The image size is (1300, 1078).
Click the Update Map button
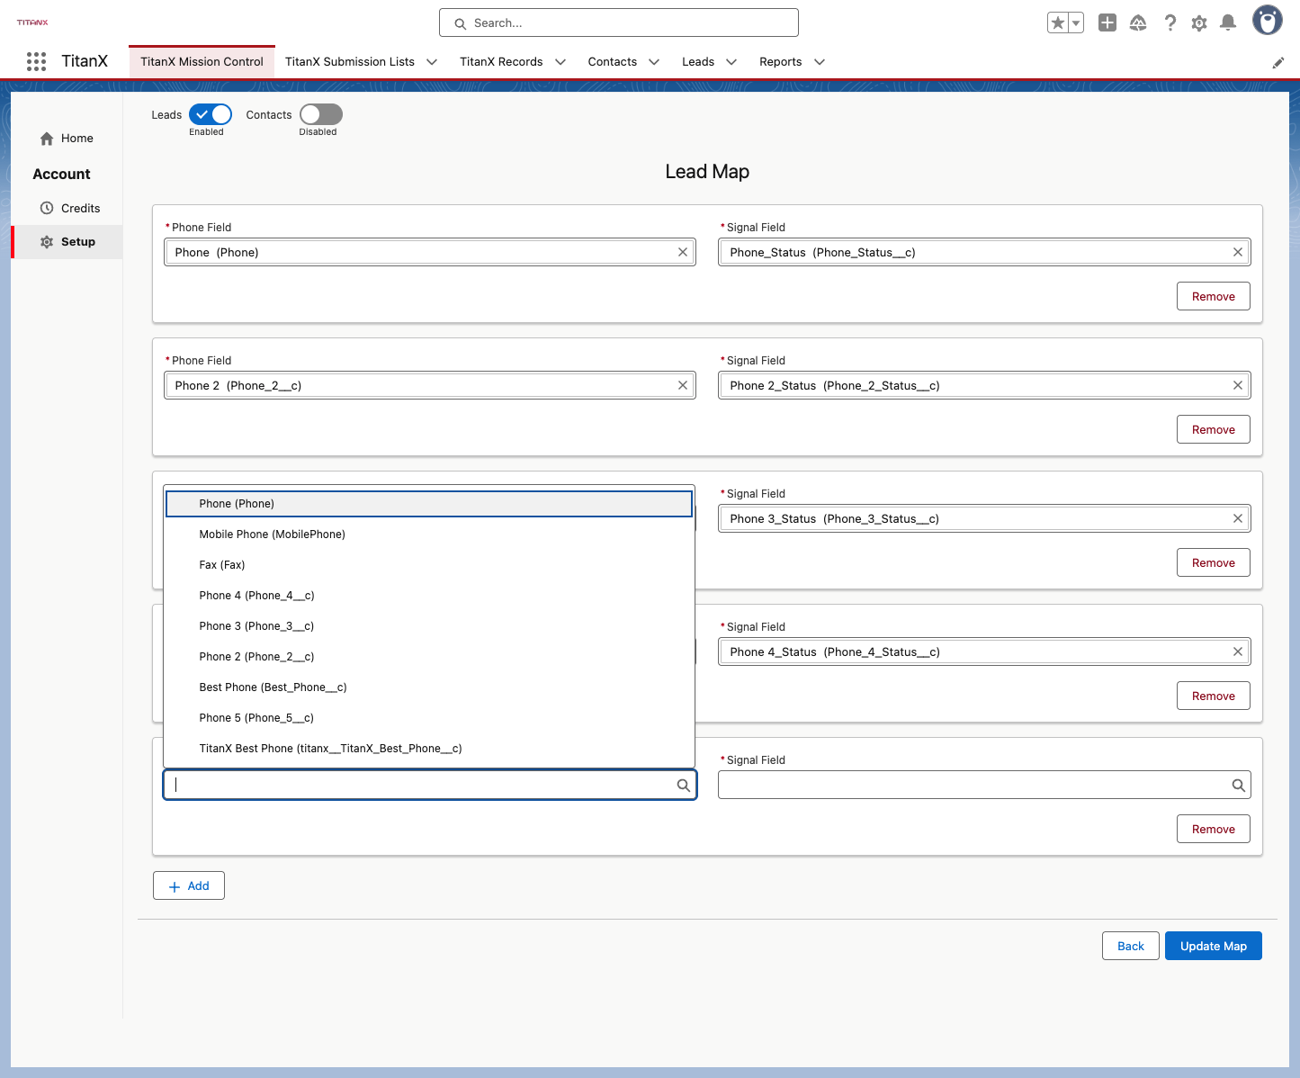click(1214, 946)
